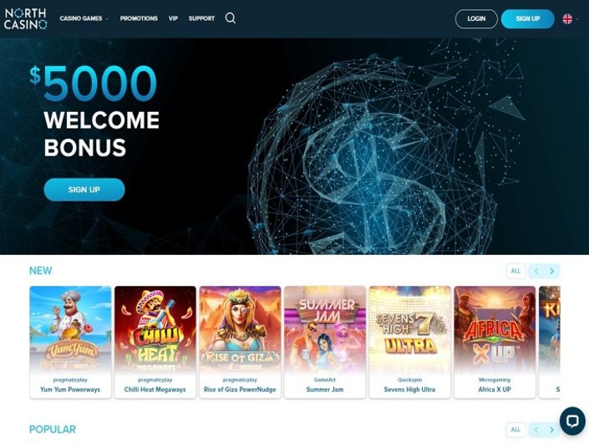The image size is (589, 443).
Task: Go to previous games in NEW row
Action: (x=536, y=271)
